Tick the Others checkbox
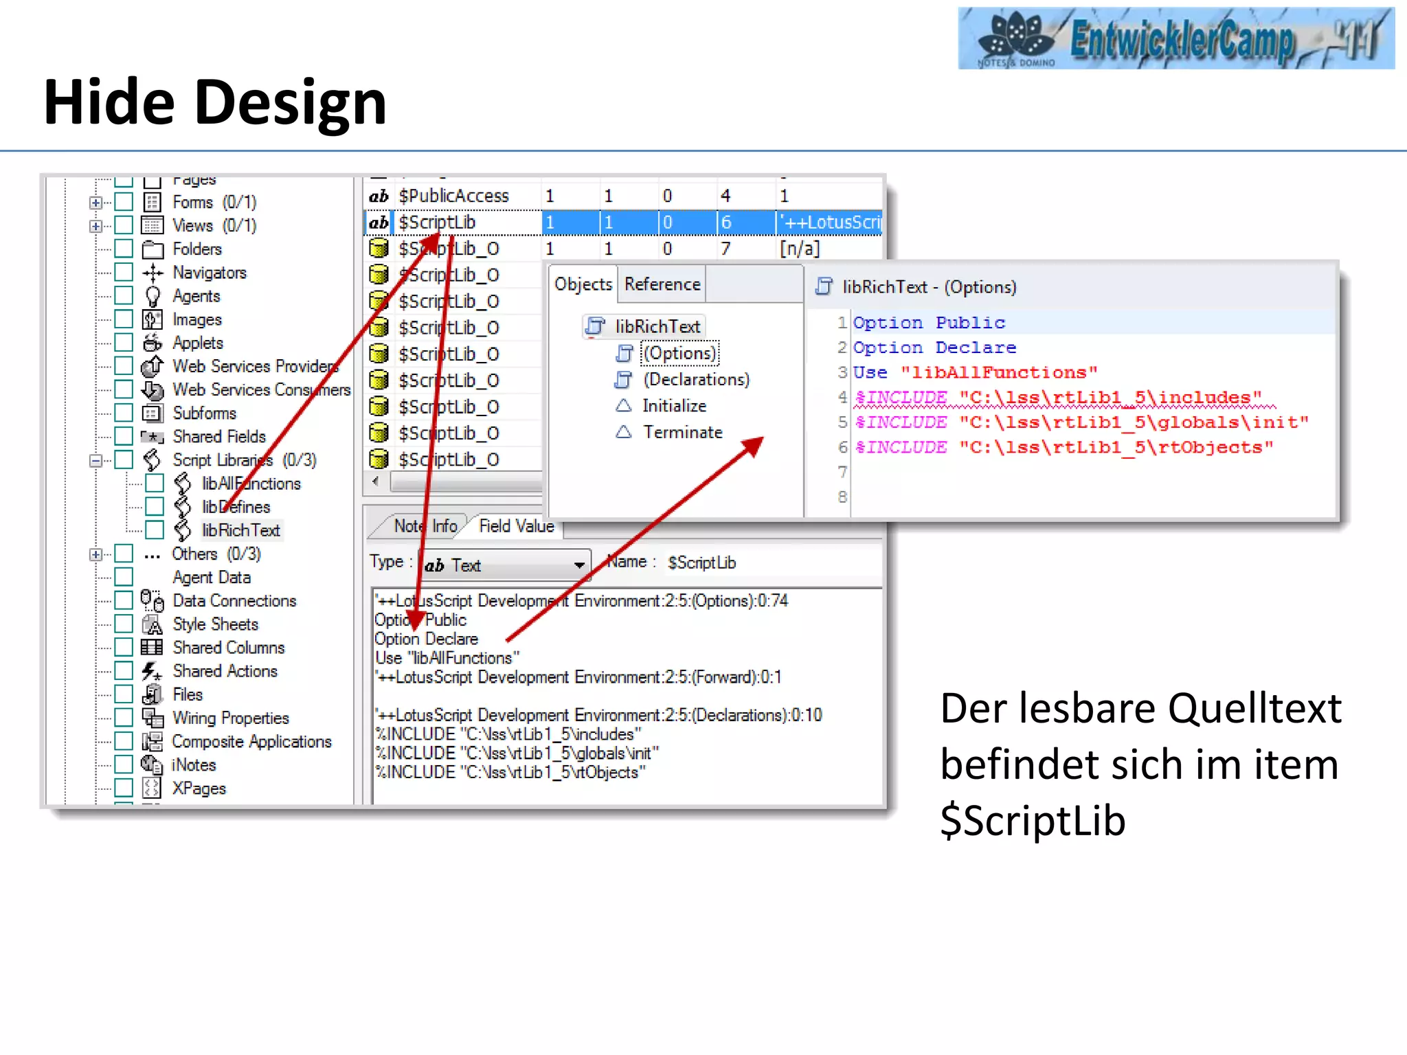This screenshot has width=1407, height=1055. tap(124, 554)
